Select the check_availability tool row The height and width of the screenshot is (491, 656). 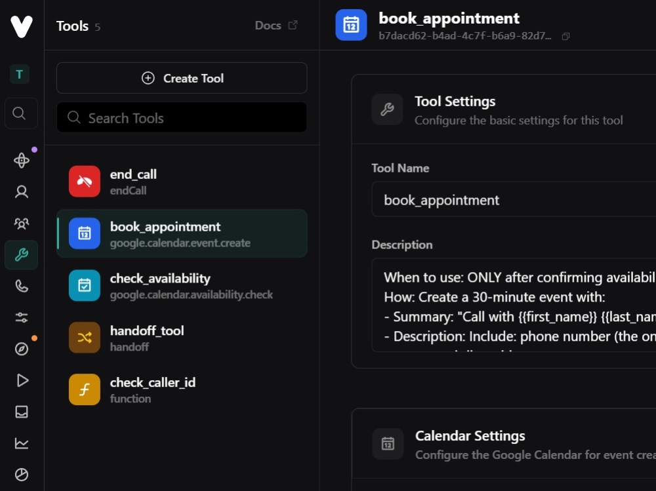(182, 286)
